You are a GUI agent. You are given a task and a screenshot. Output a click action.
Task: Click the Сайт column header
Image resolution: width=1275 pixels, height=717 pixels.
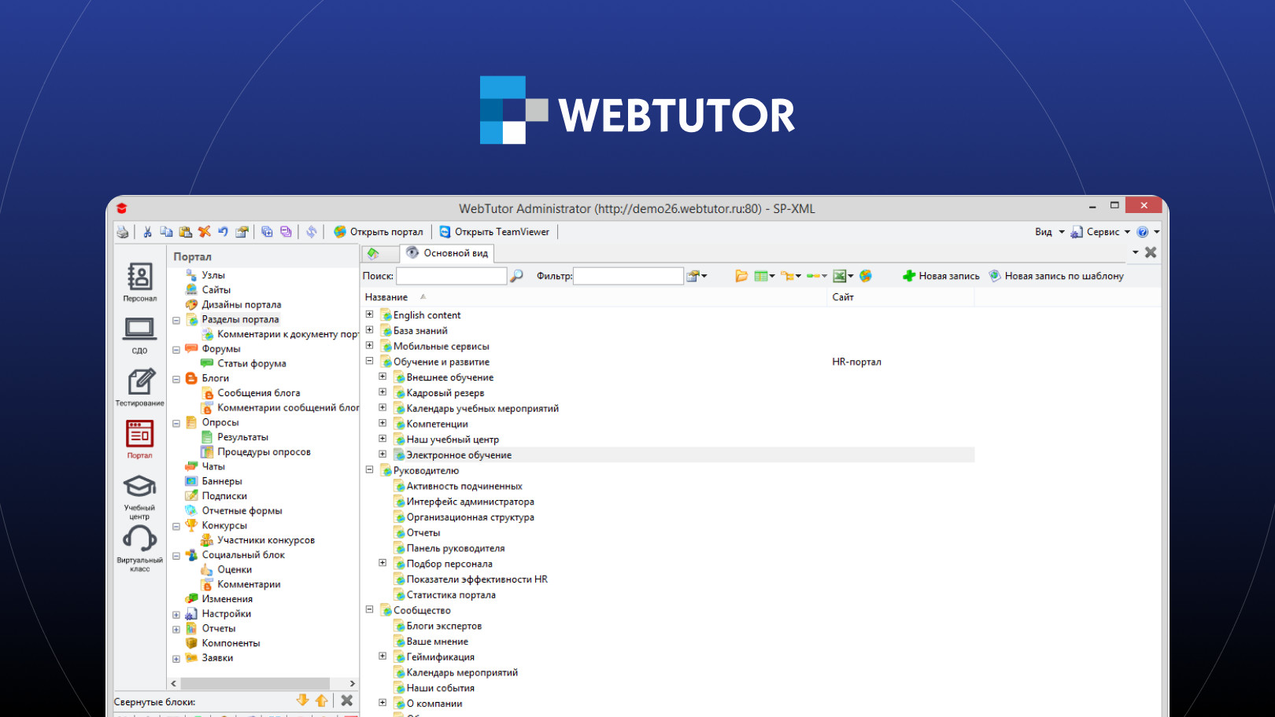843,297
